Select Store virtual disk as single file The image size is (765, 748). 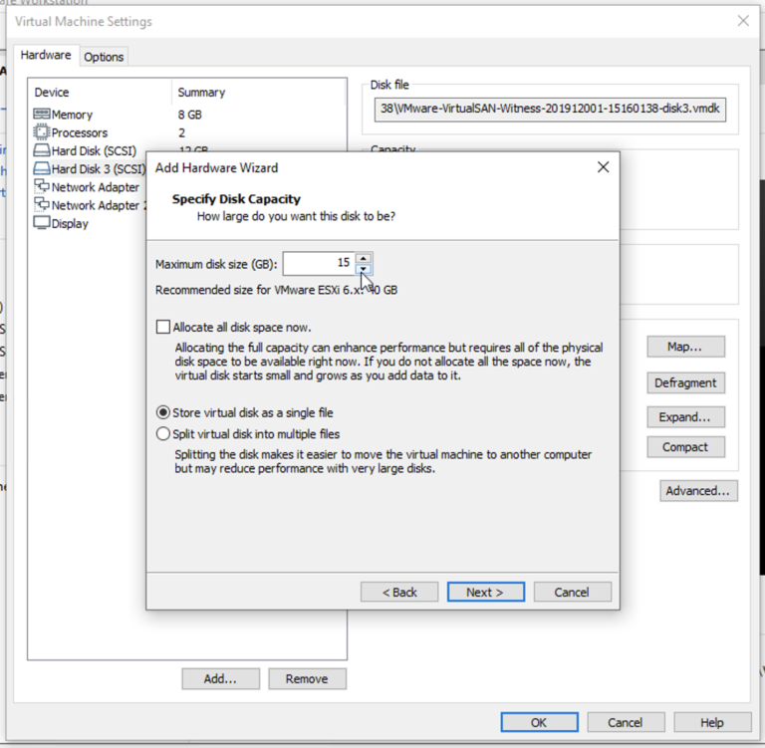click(163, 412)
